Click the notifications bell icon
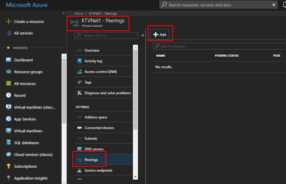286x184 pixels. click(x=284, y=5)
